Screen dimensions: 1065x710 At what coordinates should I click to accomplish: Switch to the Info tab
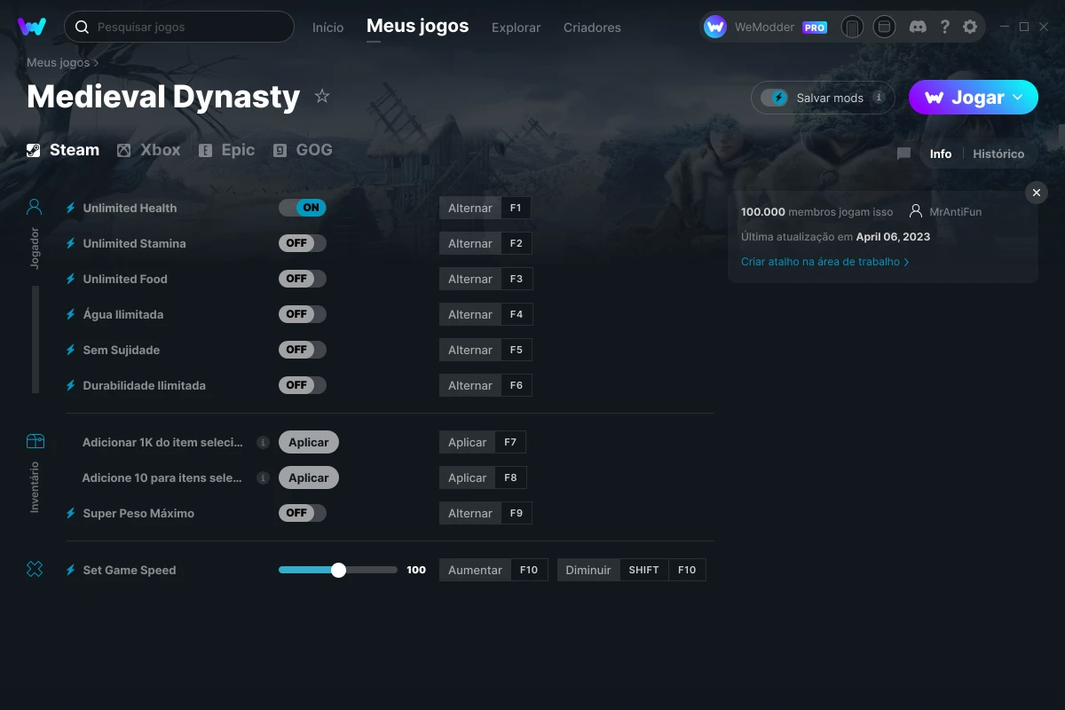[x=941, y=154]
